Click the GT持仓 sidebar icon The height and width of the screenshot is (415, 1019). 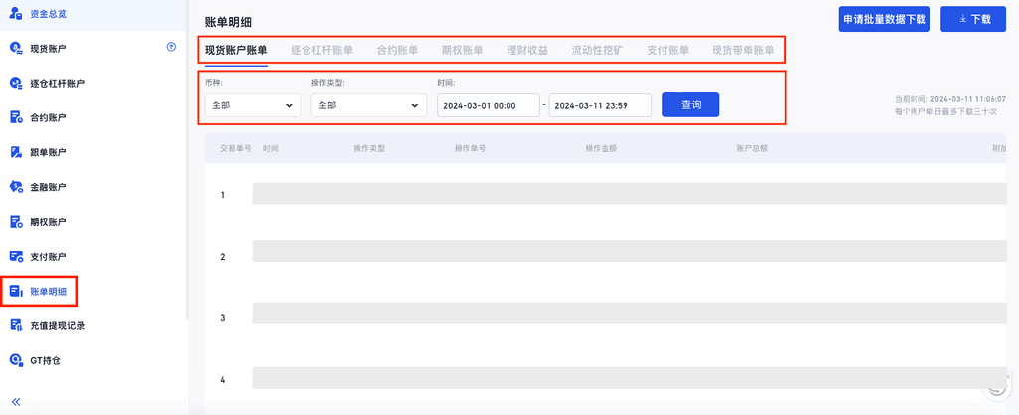pyautogui.click(x=16, y=359)
